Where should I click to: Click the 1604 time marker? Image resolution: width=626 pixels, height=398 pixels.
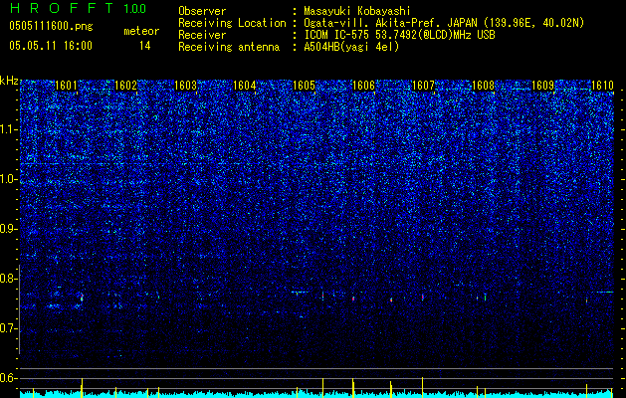click(245, 85)
